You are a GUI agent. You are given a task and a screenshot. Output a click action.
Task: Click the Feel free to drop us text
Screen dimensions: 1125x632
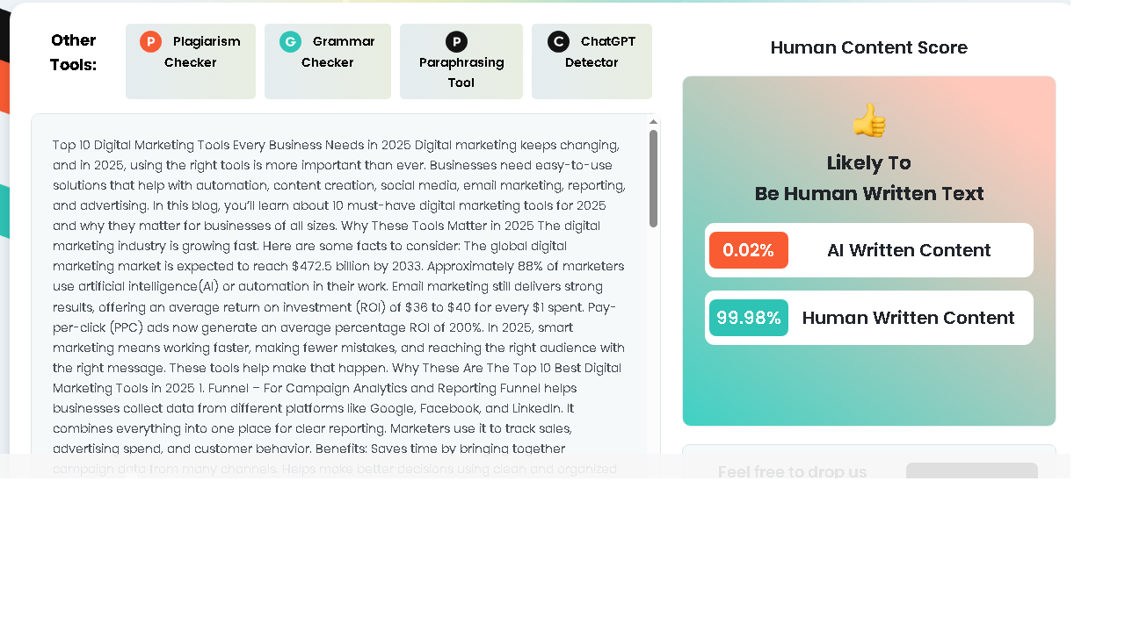(x=793, y=472)
